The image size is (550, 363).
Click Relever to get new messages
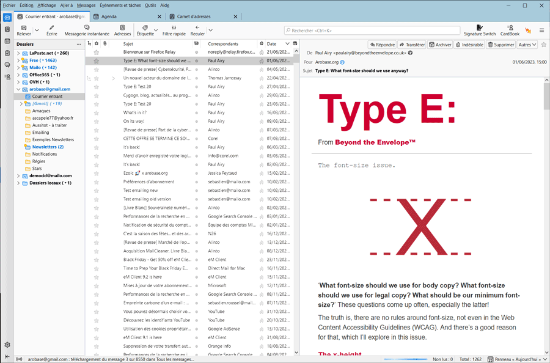(x=24, y=31)
